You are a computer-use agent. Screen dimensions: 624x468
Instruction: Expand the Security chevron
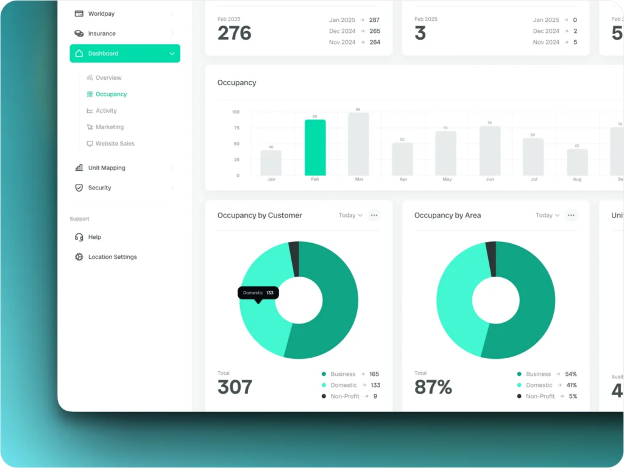coord(172,188)
